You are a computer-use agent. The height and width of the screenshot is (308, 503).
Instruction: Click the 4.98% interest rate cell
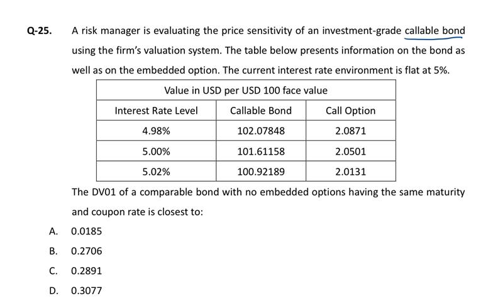coord(156,131)
